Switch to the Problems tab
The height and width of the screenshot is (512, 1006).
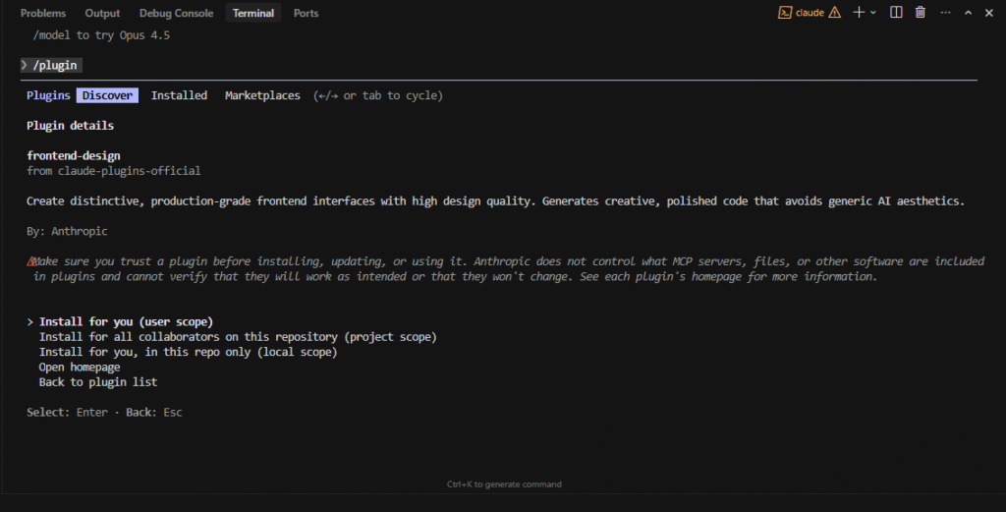pyautogui.click(x=43, y=13)
